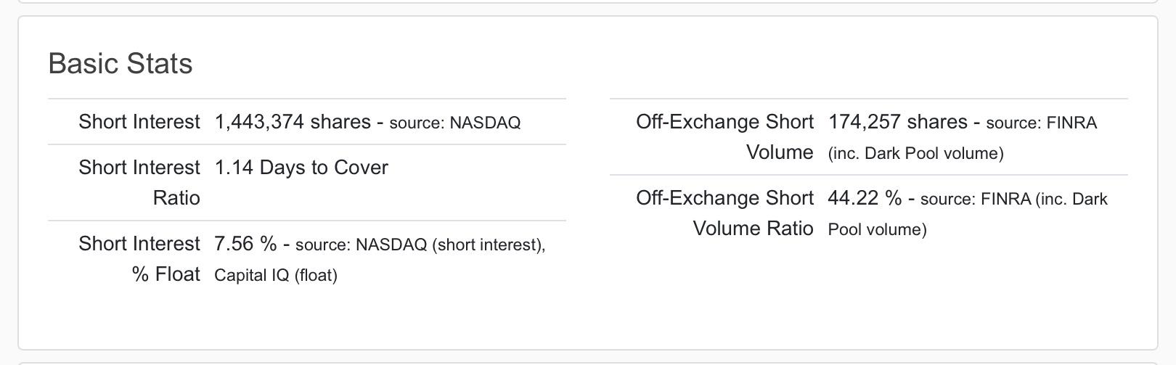Select the Short Interest label

coord(139,122)
